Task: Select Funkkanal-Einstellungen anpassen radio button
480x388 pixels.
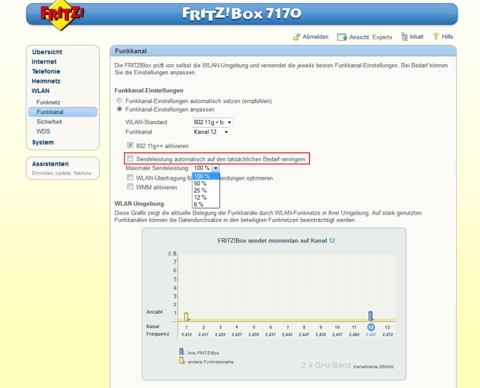Action: pyautogui.click(x=119, y=109)
